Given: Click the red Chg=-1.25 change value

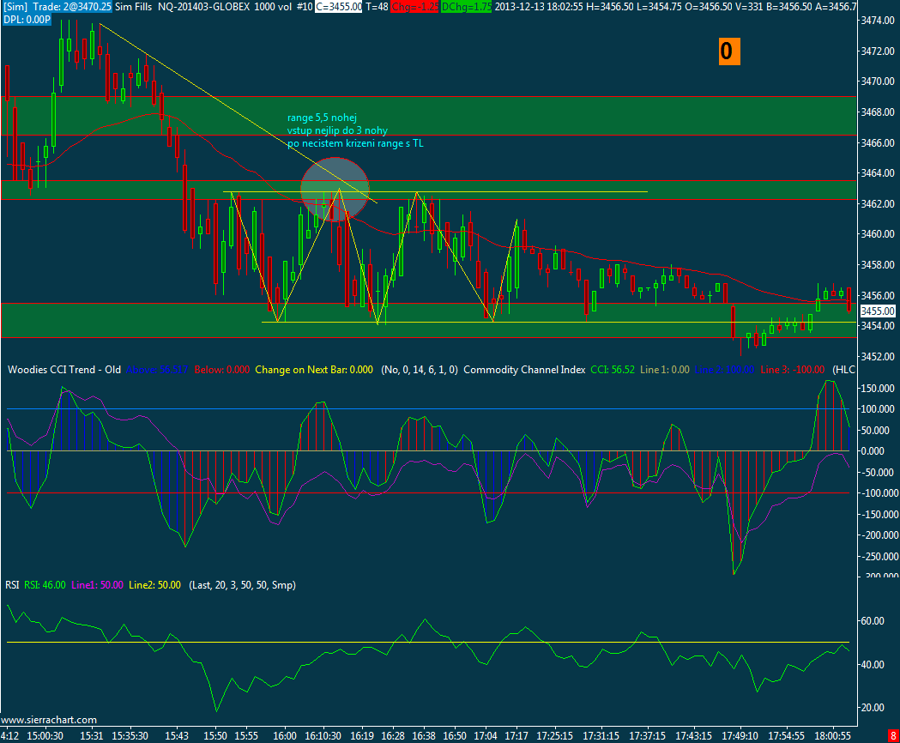Looking at the screenshot, I should coord(415,7).
